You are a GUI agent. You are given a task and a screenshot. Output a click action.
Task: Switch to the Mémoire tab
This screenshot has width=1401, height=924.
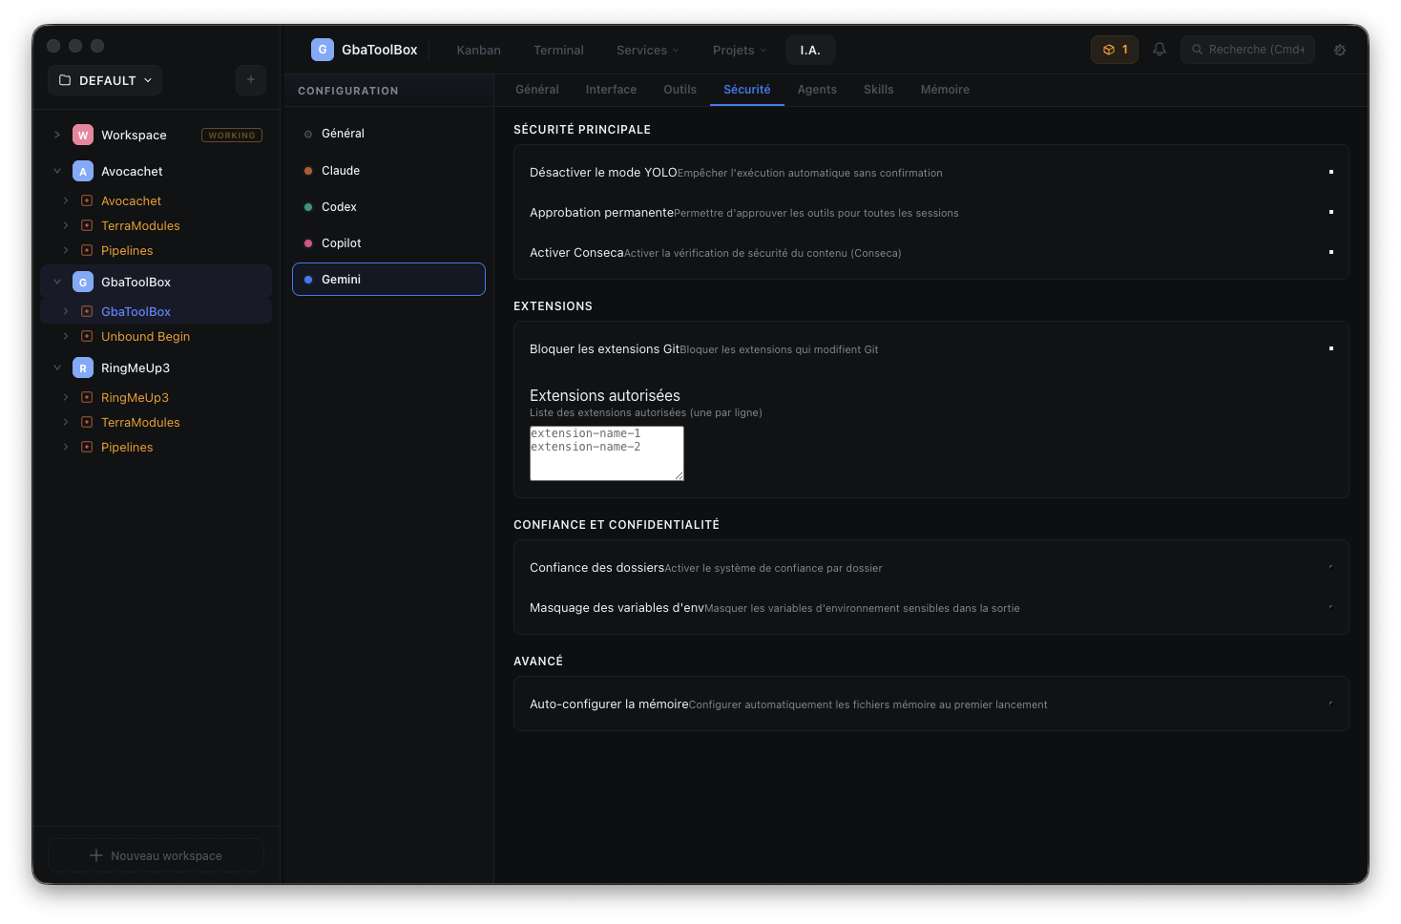945,90
